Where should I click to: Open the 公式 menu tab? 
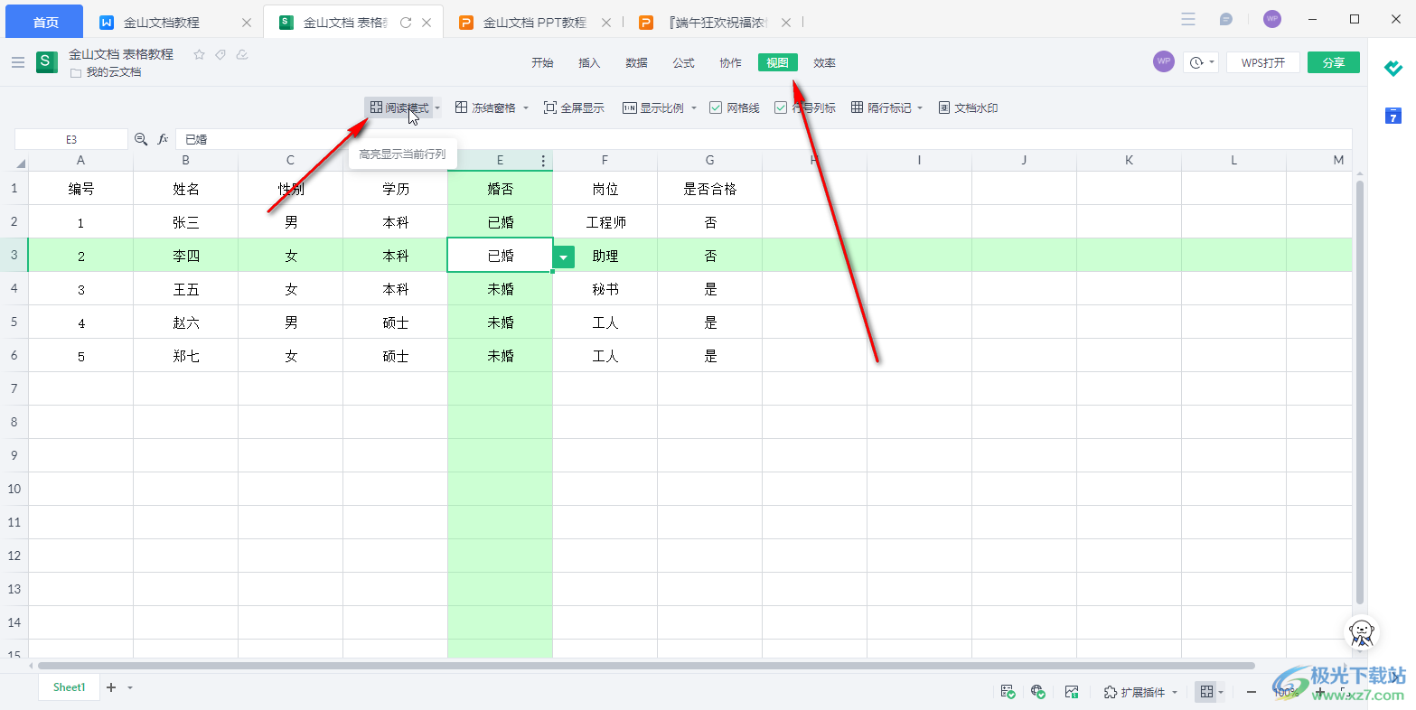[x=683, y=62]
